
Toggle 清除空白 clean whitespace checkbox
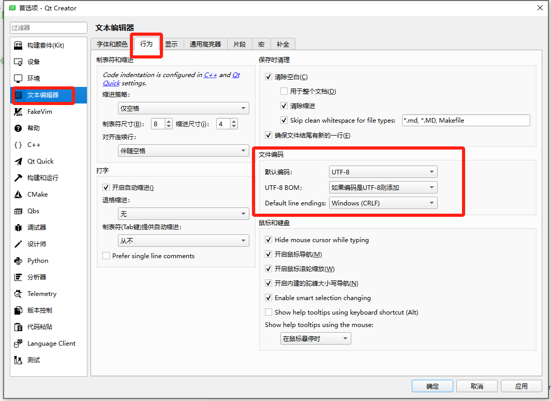pos(269,77)
